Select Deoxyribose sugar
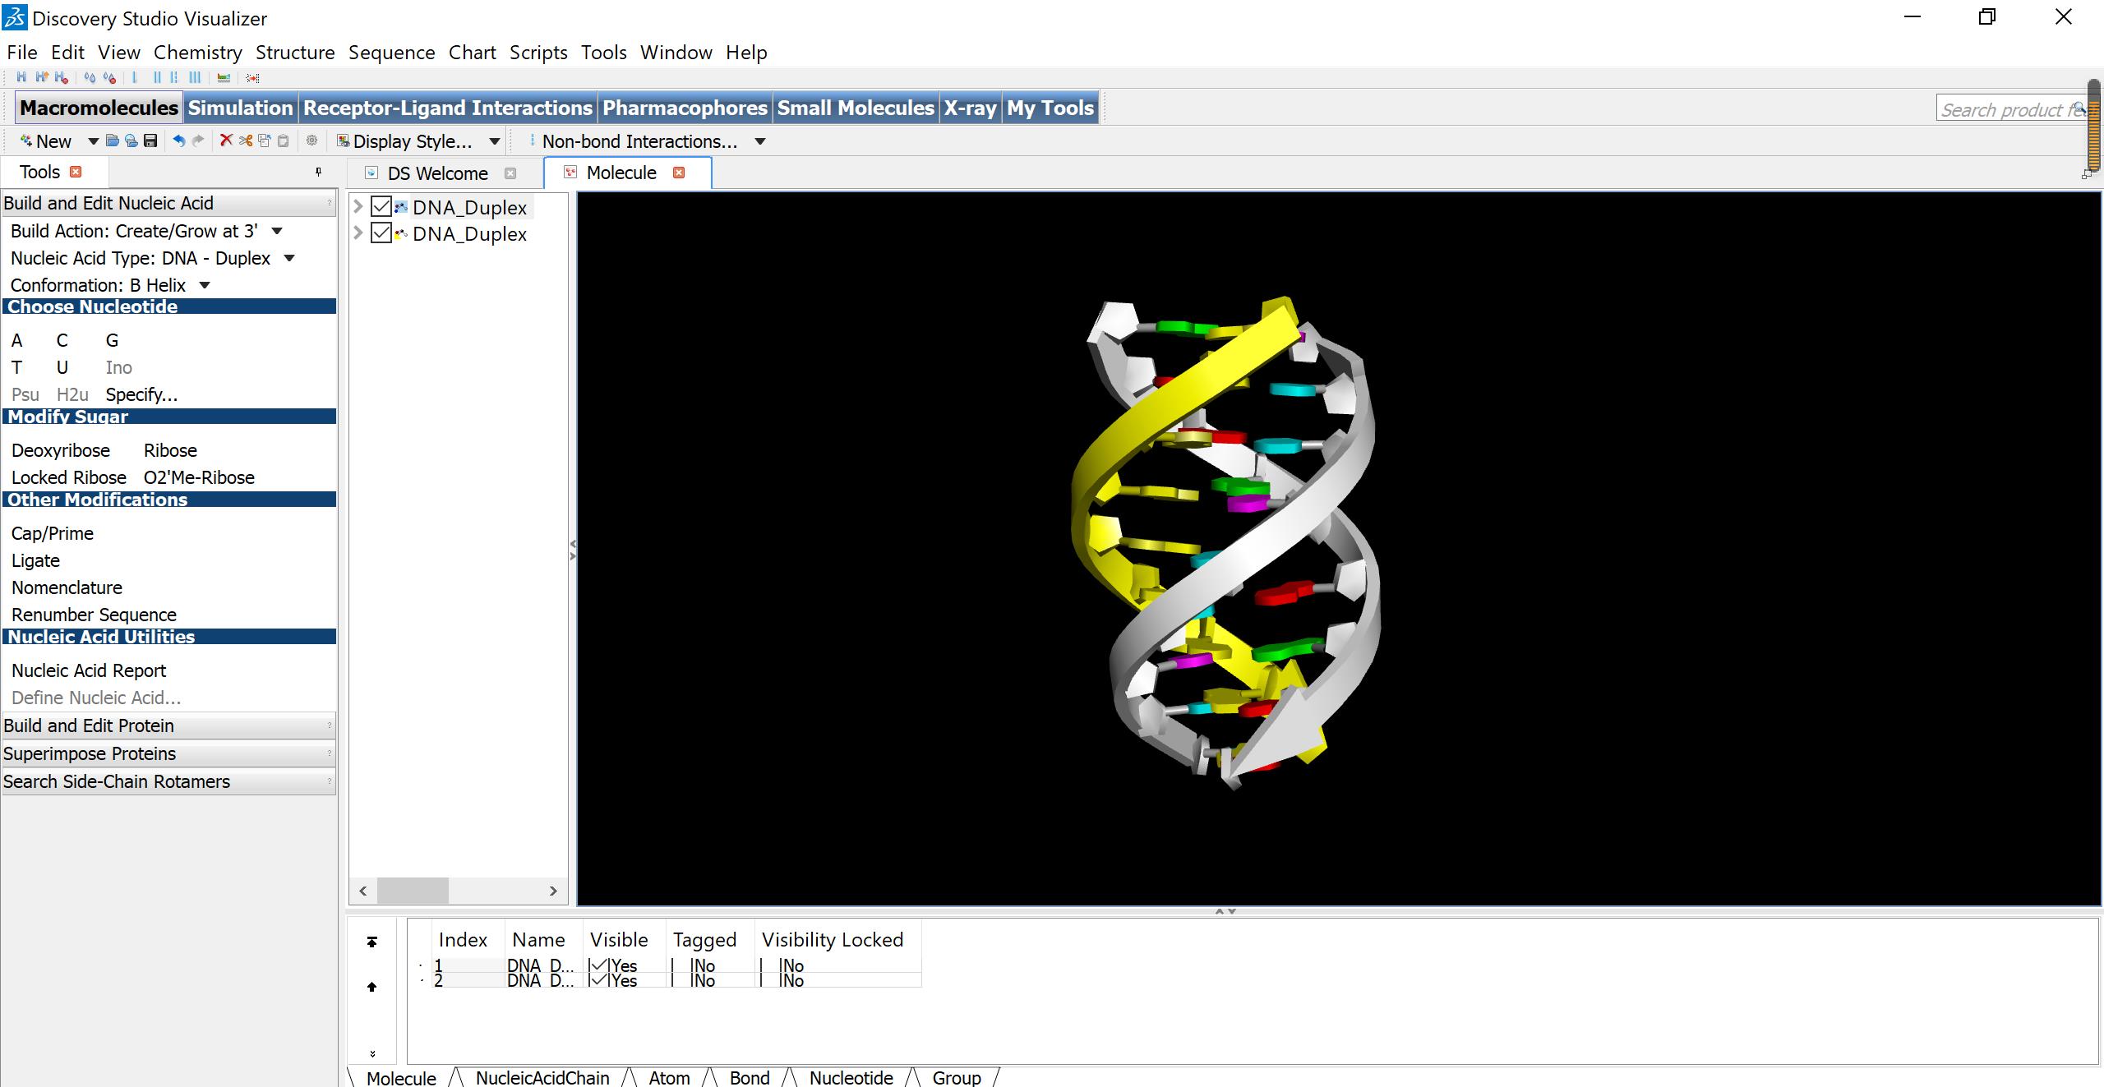The image size is (2104, 1087). click(61, 450)
